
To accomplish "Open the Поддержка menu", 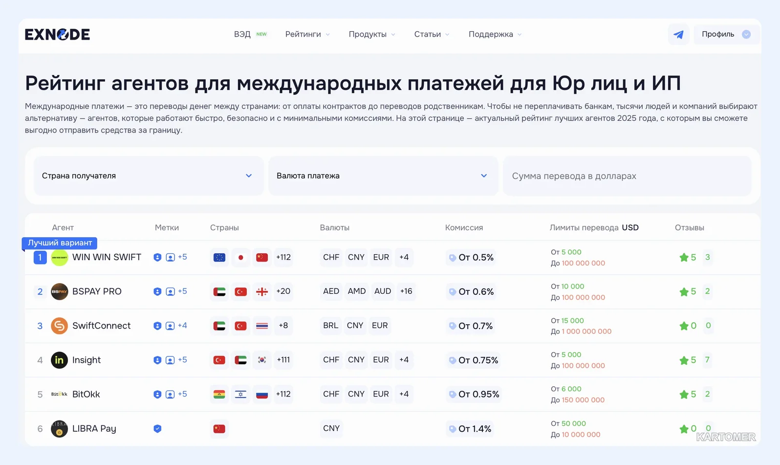I will [x=495, y=34].
